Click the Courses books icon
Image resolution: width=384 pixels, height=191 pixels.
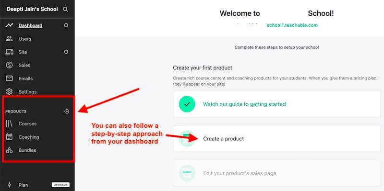tap(9, 124)
